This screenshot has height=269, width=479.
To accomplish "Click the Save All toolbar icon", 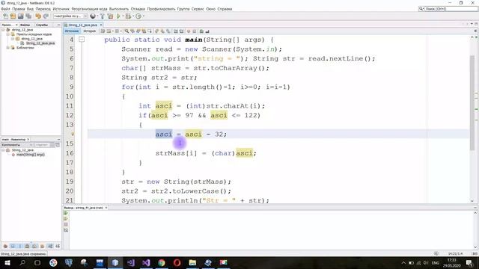I will pos(28,16).
